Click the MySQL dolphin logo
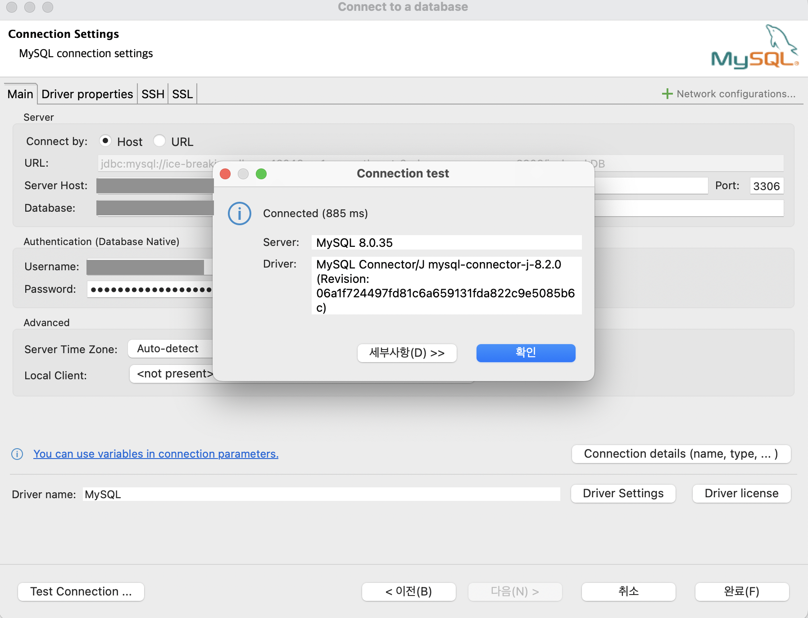Image resolution: width=808 pixels, height=618 pixels. [x=755, y=46]
